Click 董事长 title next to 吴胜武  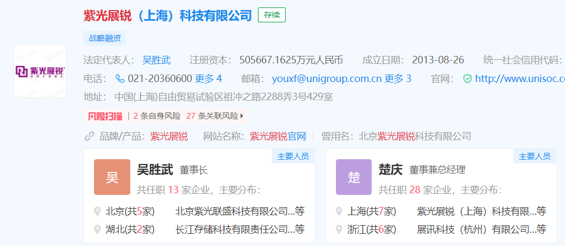194,170
